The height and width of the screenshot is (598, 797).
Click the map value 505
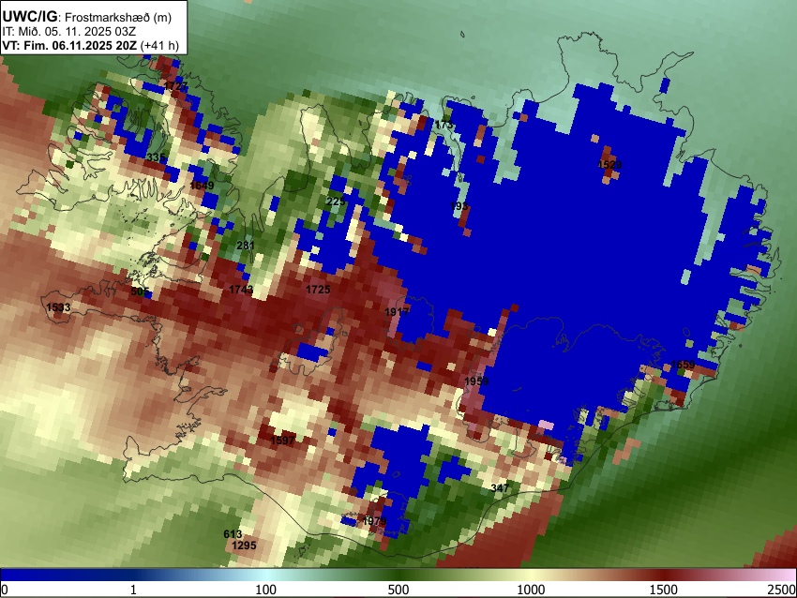(140, 292)
